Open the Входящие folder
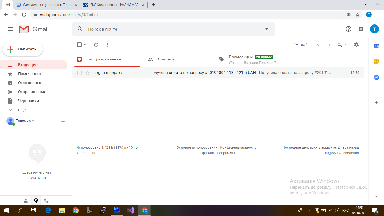Viewport: 384px width, 216px height. [34, 65]
